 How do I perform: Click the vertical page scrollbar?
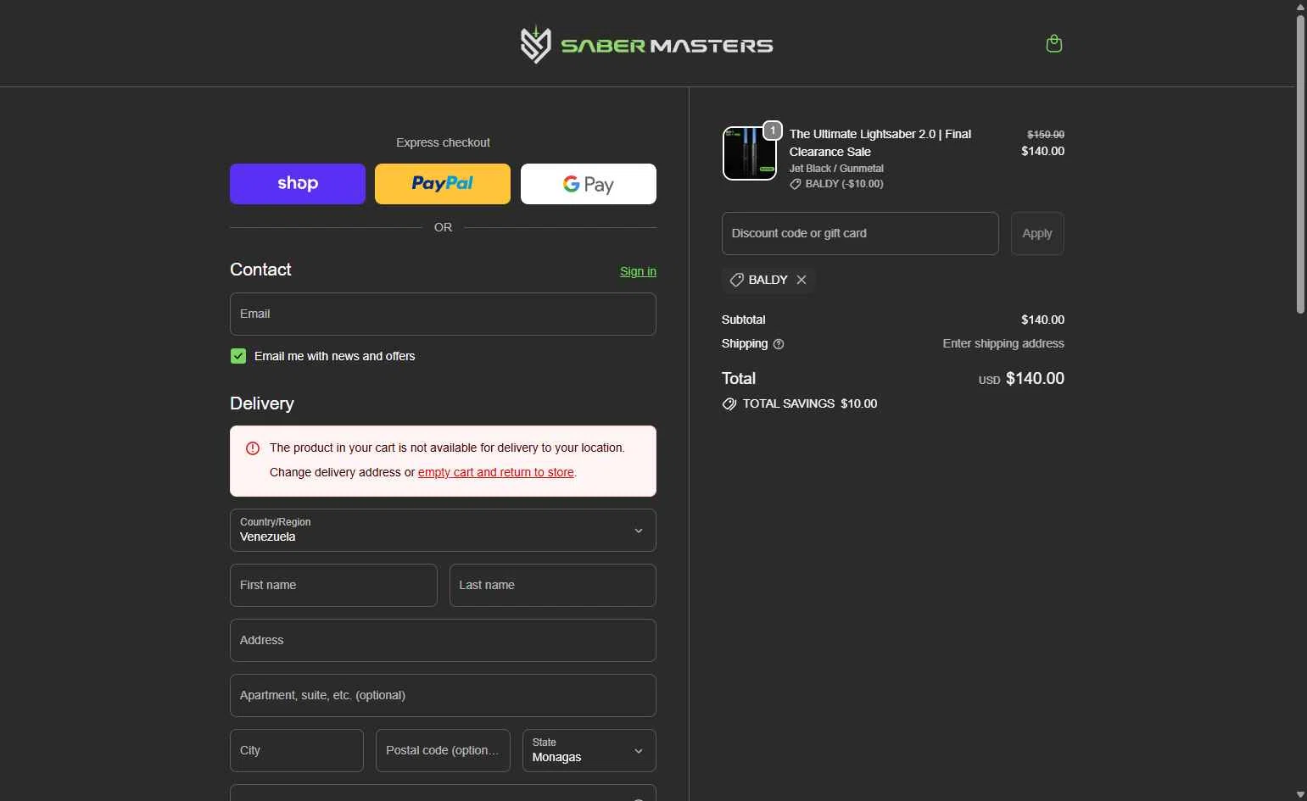[x=1300, y=165]
